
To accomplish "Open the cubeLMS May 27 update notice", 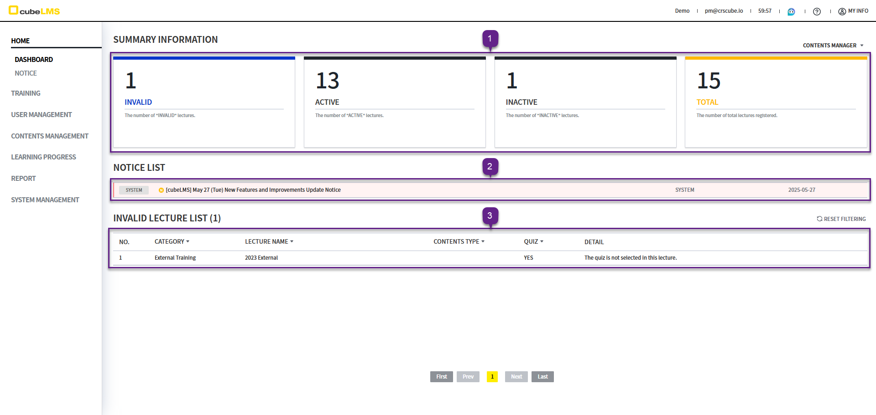I will point(253,190).
